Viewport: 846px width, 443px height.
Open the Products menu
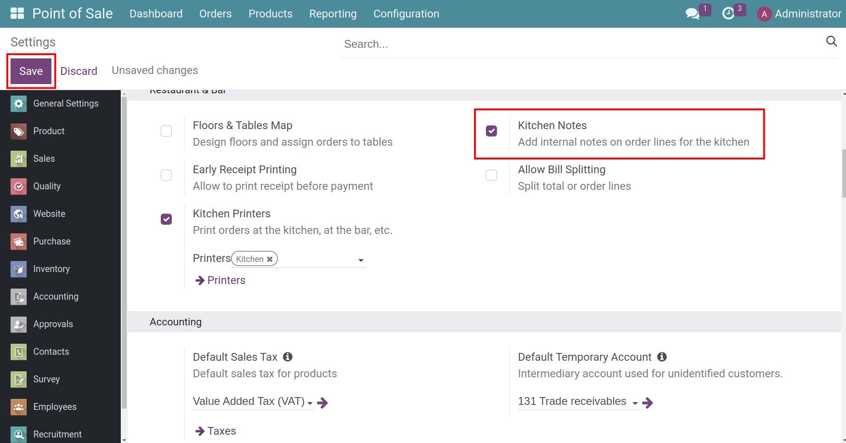coord(271,14)
